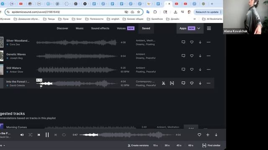
Task: Click Create versions button
Action: pos(138,145)
